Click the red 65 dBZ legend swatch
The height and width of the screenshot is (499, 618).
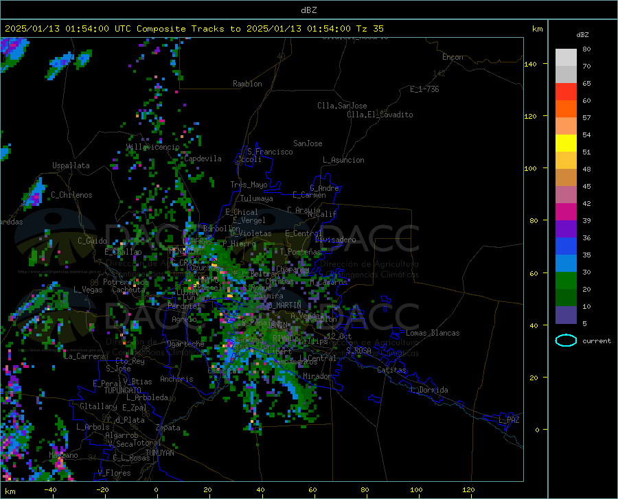(x=566, y=92)
